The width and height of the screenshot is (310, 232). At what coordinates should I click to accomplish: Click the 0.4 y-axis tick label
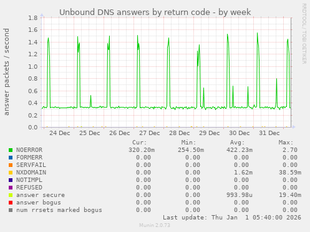[33, 103]
